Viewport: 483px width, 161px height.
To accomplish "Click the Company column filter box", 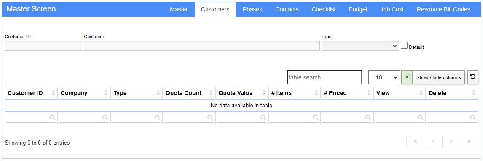I will pyautogui.click(x=84, y=117).
